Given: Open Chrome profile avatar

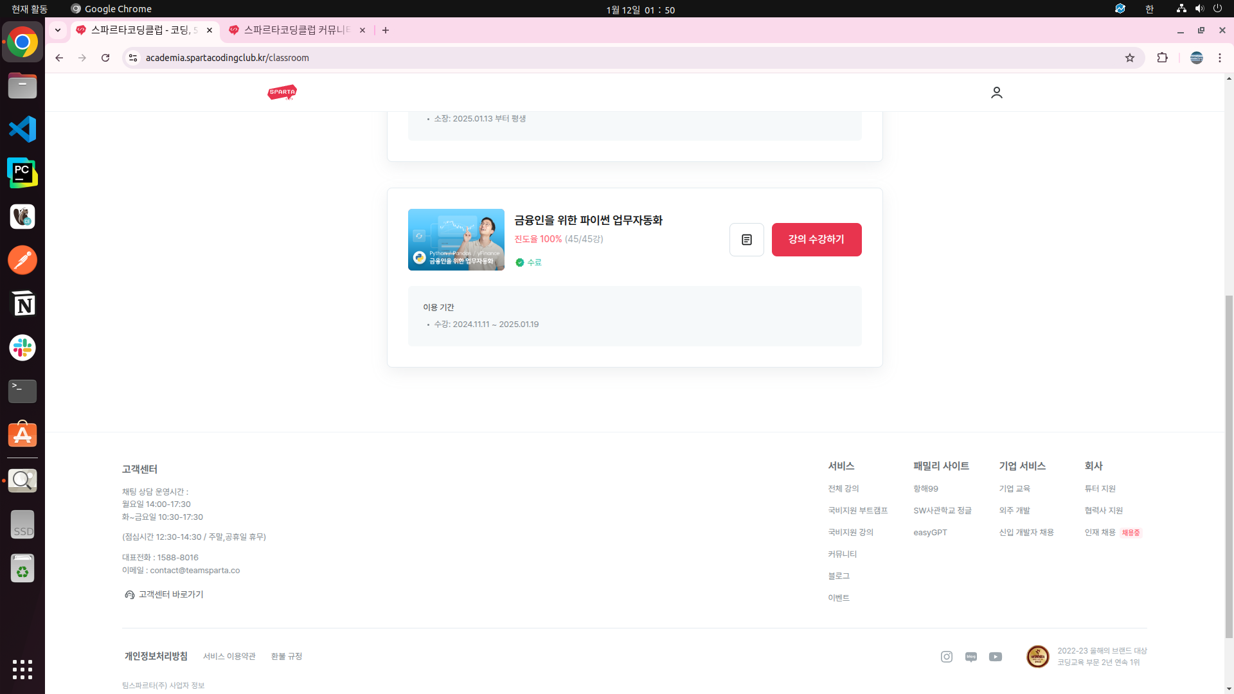Looking at the screenshot, I should (1197, 58).
